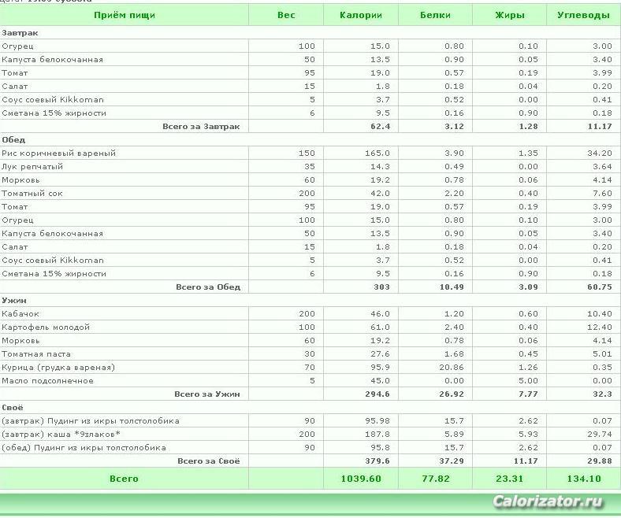The width and height of the screenshot is (621, 518).
Task: Click 'Картофель молодой' row name
Action: click(x=46, y=327)
